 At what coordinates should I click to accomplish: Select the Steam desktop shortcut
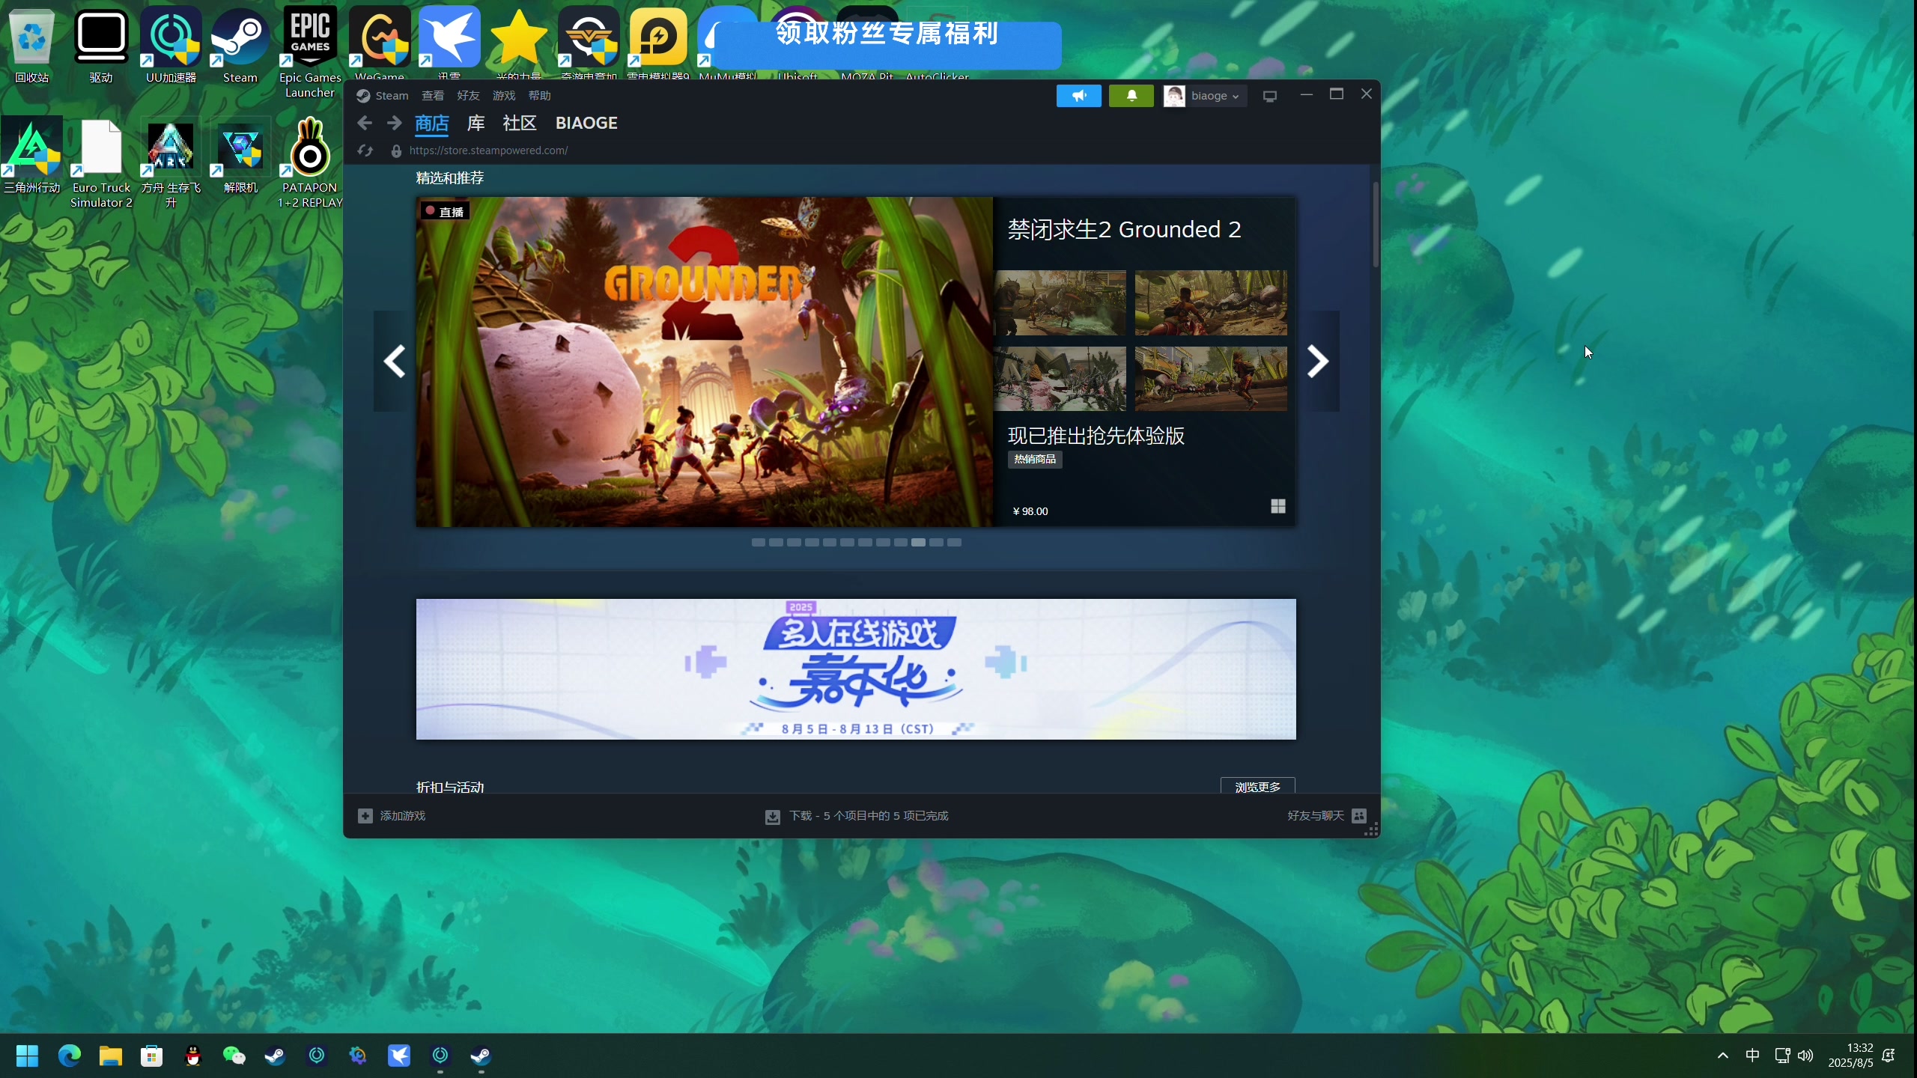(240, 45)
